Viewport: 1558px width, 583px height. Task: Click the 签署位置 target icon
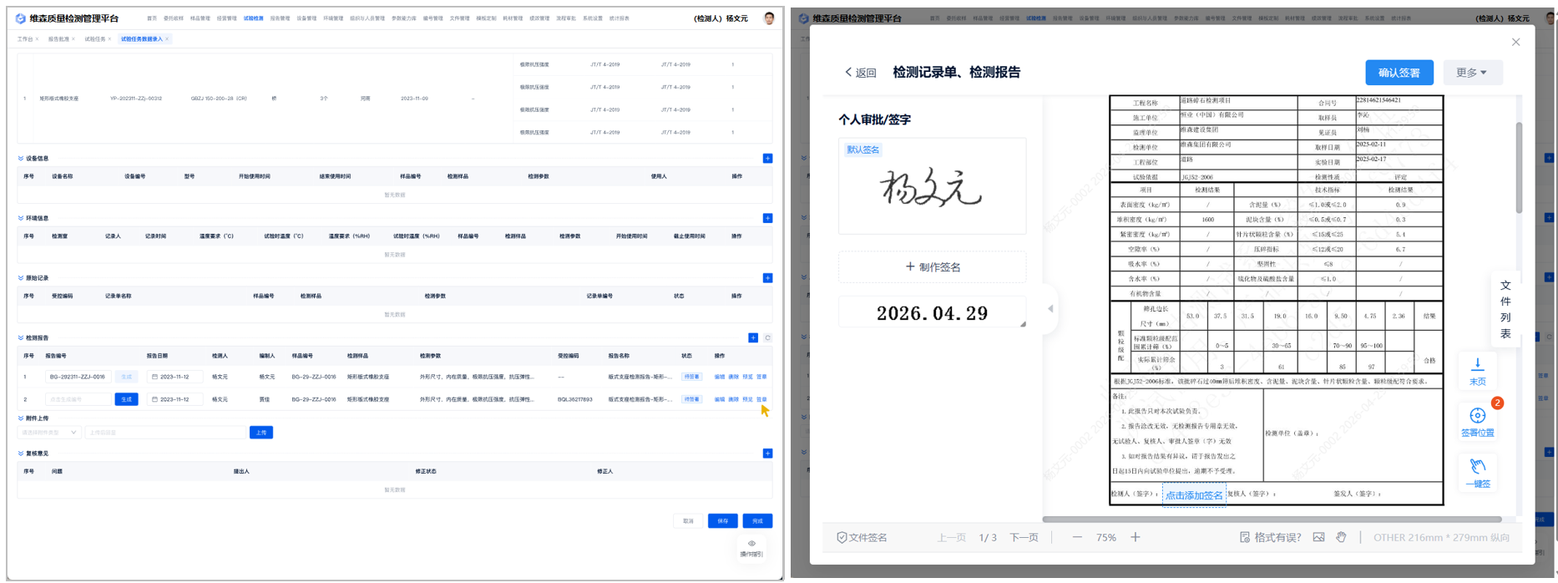point(1477,416)
